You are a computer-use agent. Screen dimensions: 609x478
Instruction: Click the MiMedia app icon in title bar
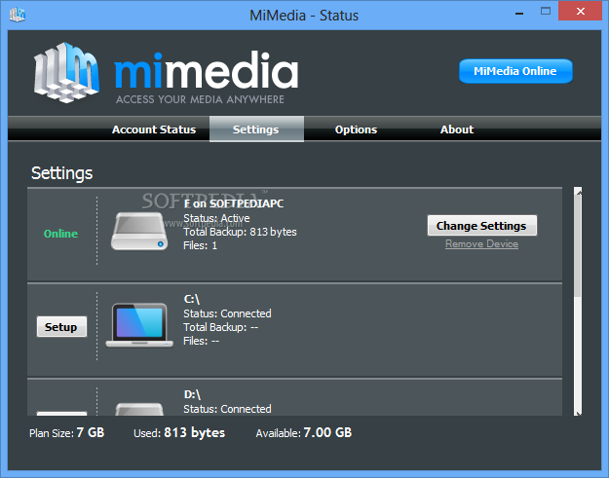pyautogui.click(x=18, y=15)
